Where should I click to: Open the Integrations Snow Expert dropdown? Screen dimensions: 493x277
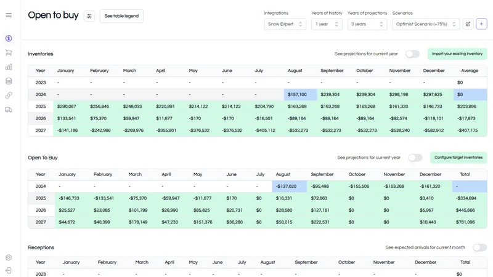pos(285,24)
